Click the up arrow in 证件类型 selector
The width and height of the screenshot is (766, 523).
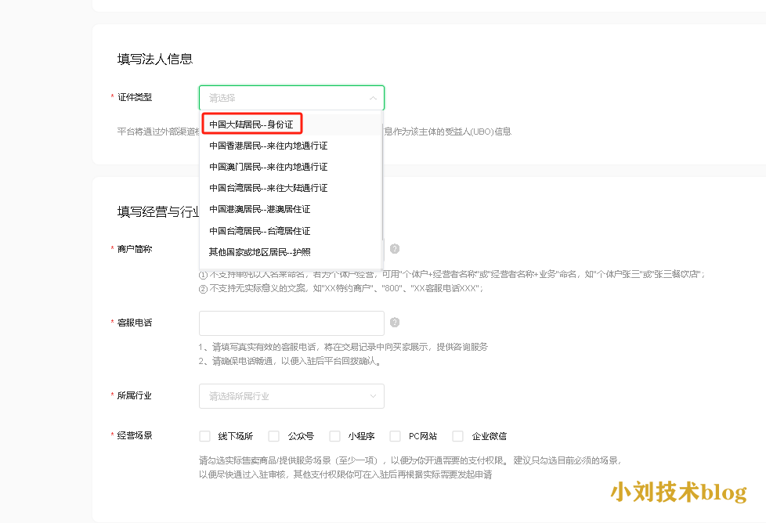373,98
